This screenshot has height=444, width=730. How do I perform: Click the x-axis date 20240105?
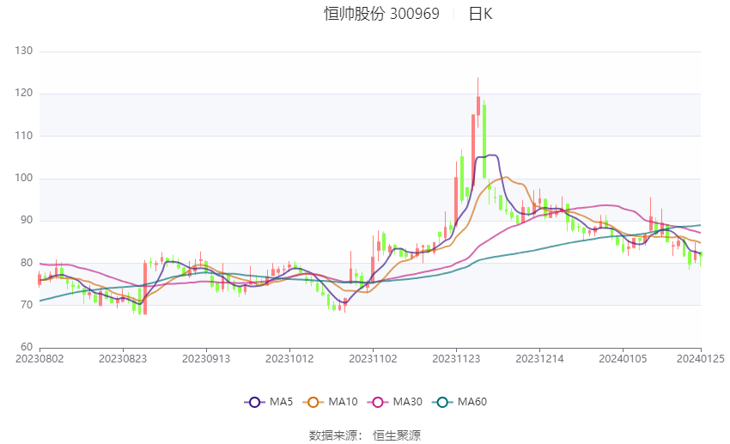tap(623, 359)
